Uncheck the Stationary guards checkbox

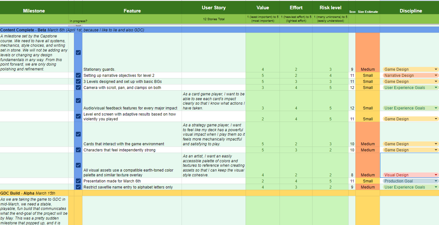[78, 52]
